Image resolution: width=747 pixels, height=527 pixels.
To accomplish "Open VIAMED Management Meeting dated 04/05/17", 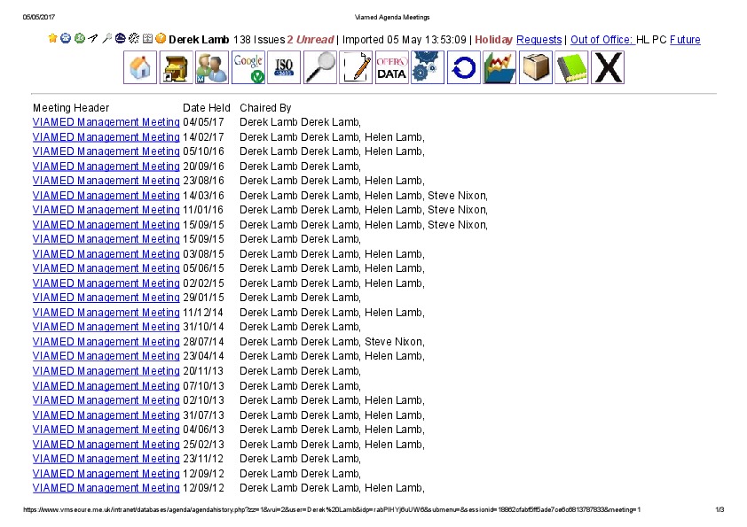I will 106,122.
